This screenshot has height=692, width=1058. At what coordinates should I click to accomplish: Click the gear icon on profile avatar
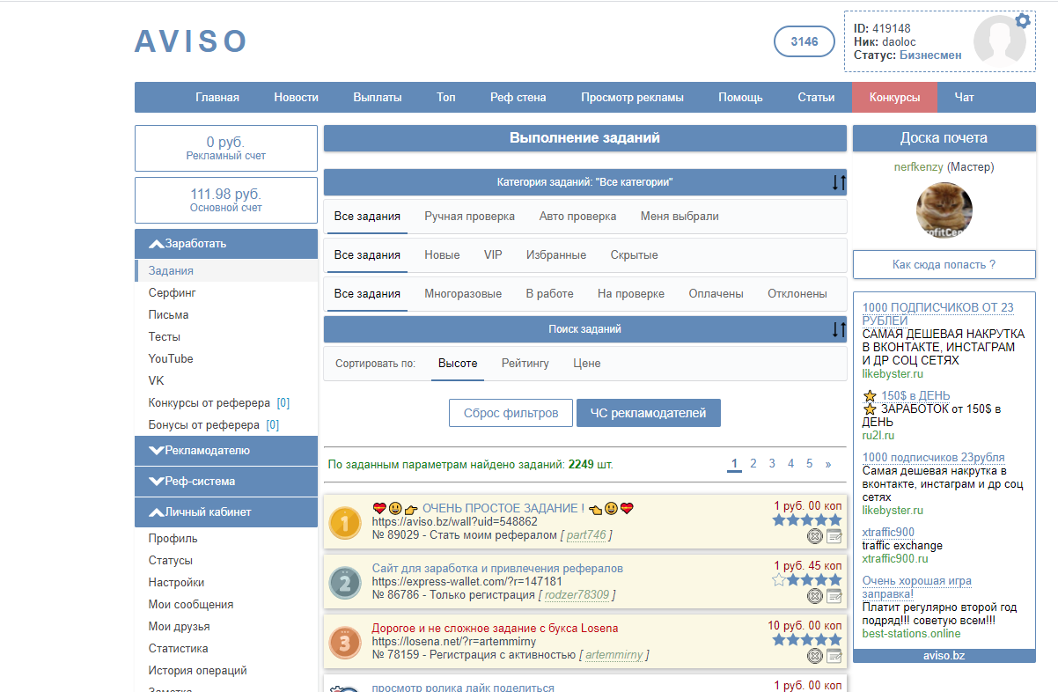click(x=1022, y=21)
